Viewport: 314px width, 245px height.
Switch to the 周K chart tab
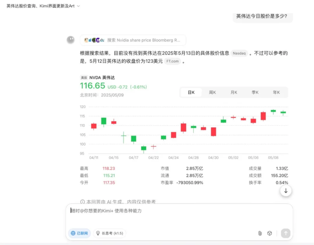212,92
